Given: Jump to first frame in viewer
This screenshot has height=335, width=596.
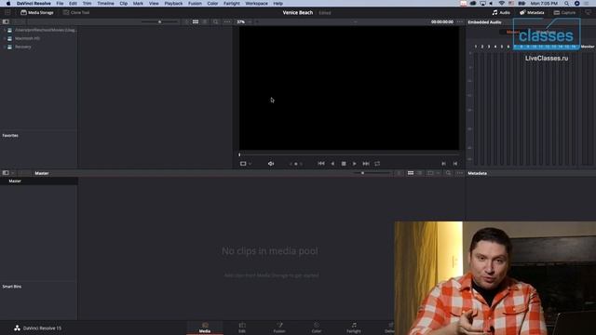Looking at the screenshot, I should pos(321,164).
